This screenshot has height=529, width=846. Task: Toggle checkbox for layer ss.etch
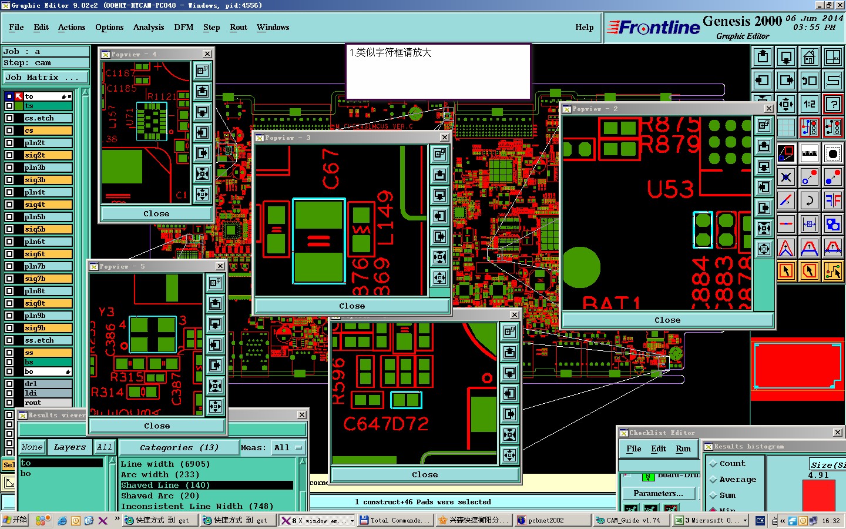click(9, 340)
